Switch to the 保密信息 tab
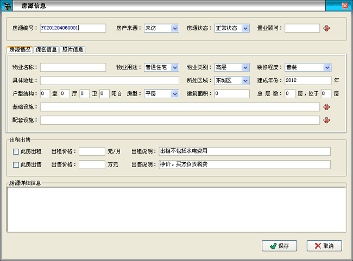 [46, 50]
